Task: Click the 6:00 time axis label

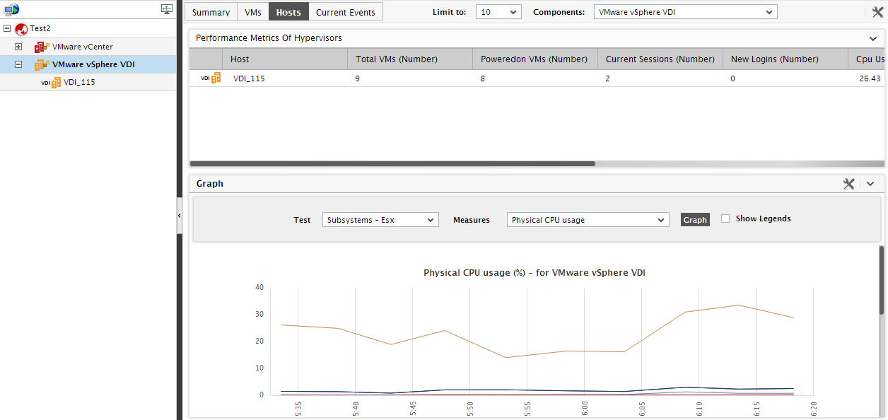Action: (x=585, y=408)
